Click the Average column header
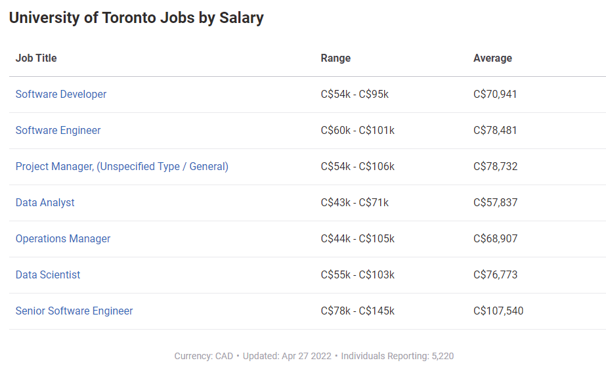The height and width of the screenshot is (371, 606). [x=492, y=58]
